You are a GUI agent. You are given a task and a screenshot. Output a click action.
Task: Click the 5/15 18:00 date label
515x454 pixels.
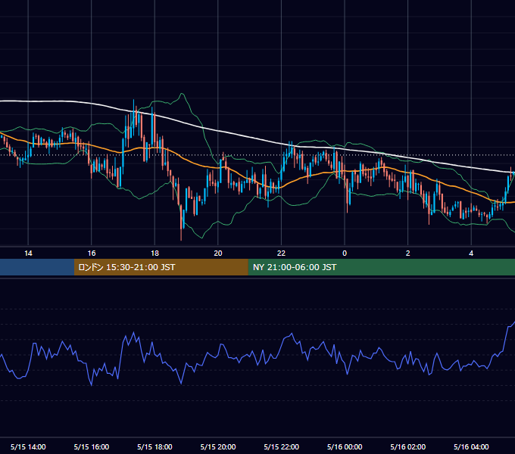154,446
